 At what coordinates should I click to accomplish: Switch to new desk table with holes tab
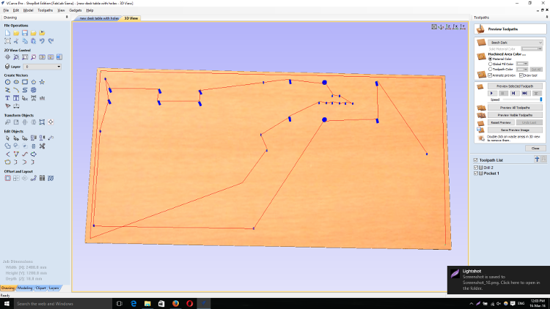pyautogui.click(x=99, y=18)
